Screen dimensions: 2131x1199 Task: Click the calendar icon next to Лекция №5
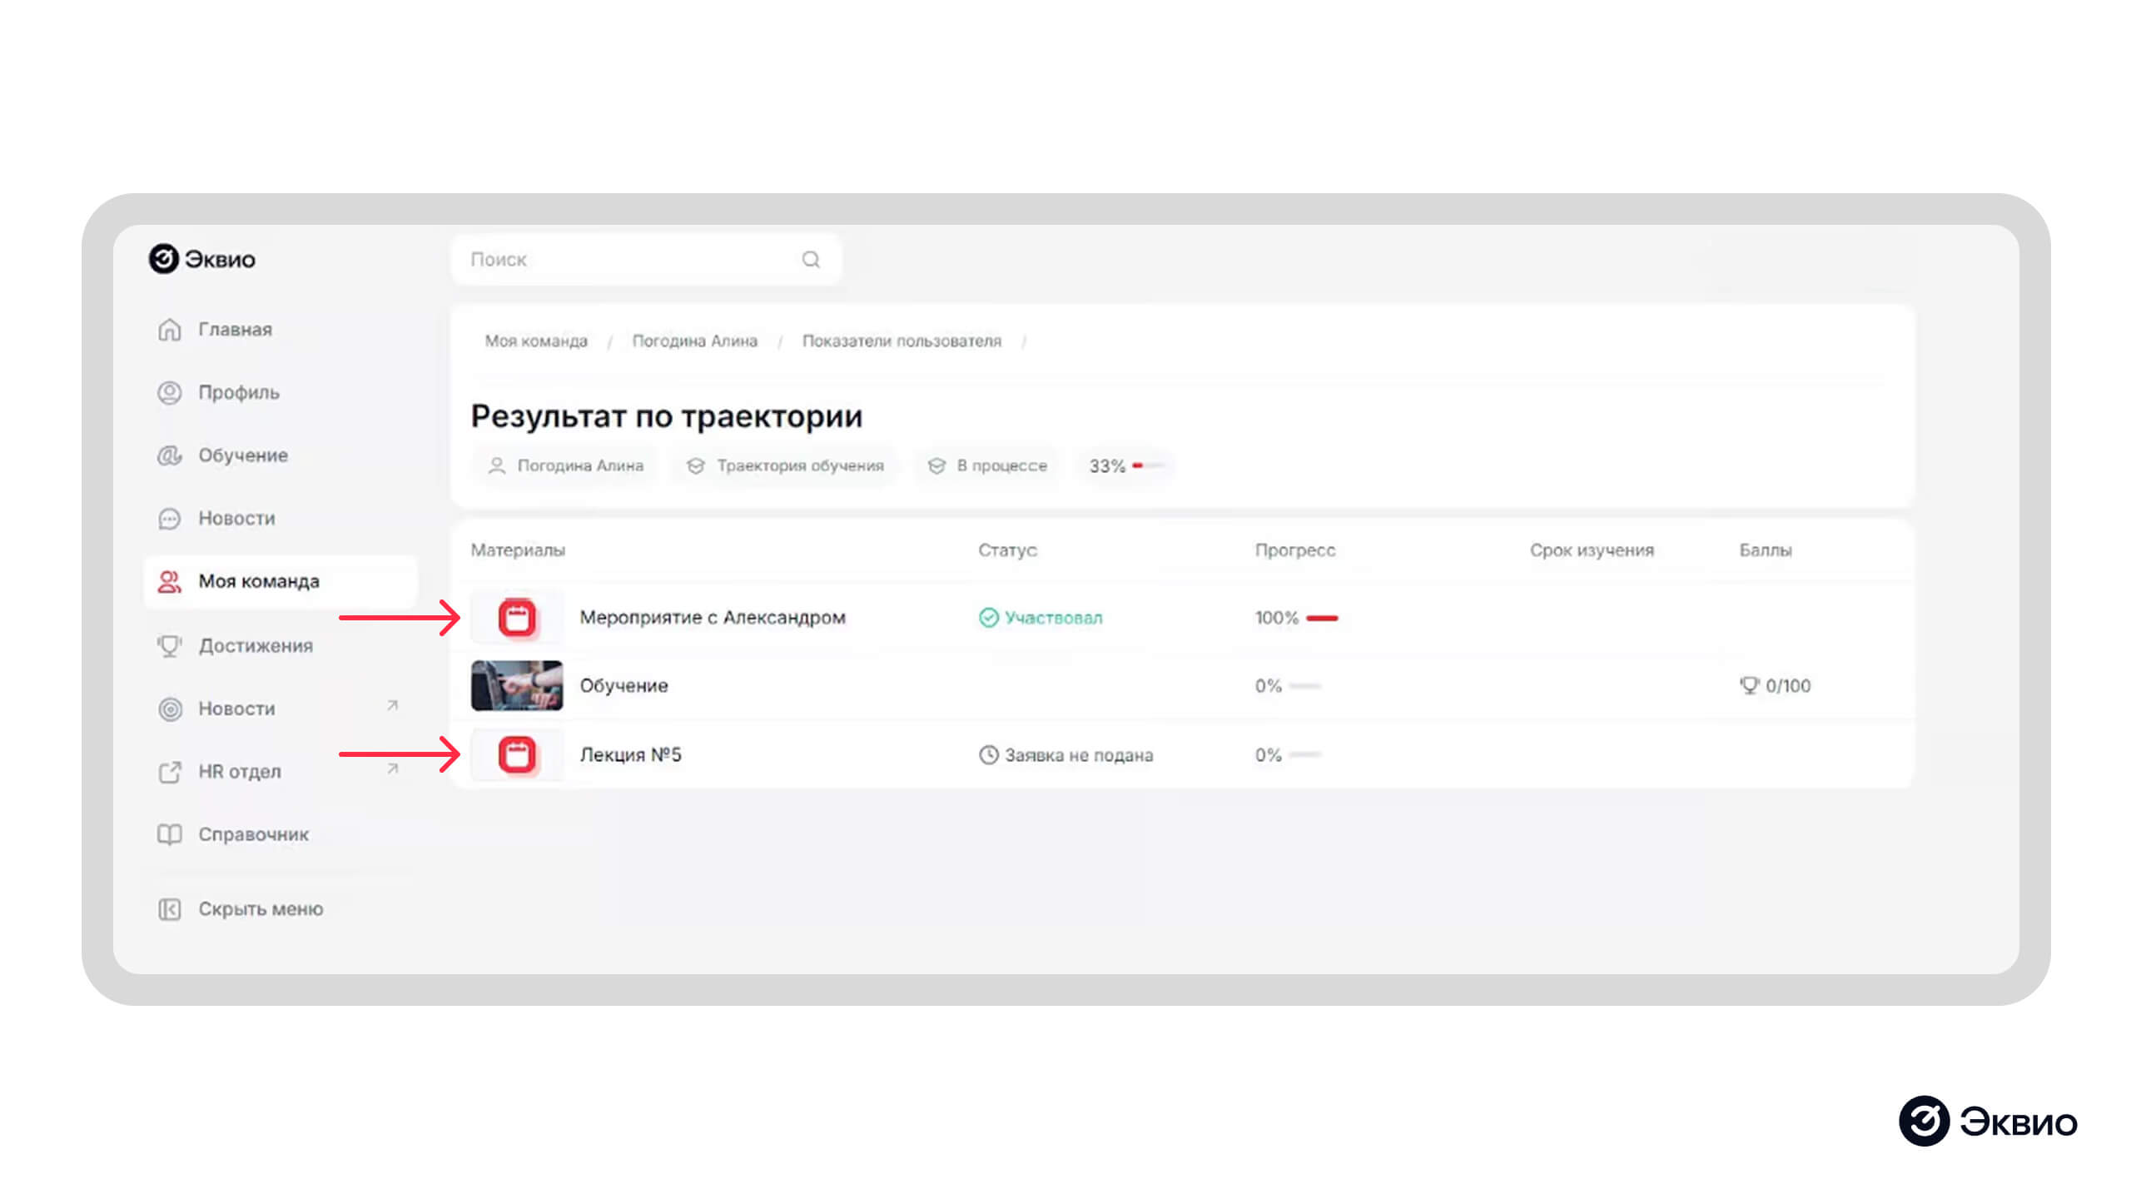coord(516,754)
